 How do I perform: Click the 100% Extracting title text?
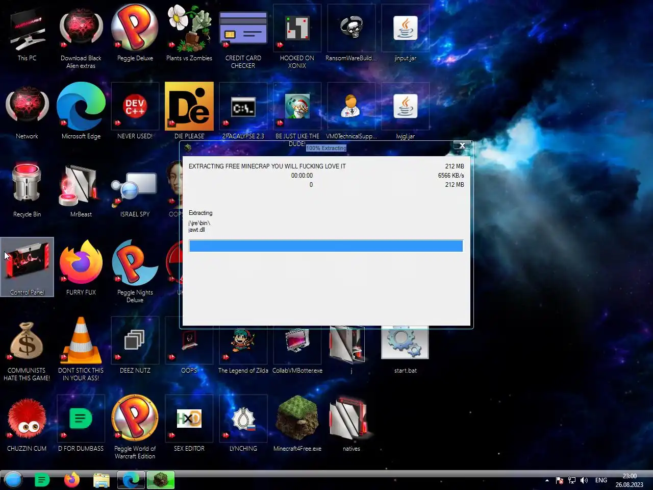tap(326, 148)
